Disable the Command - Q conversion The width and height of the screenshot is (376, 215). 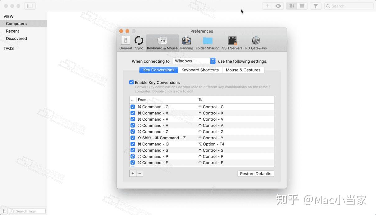133,144
